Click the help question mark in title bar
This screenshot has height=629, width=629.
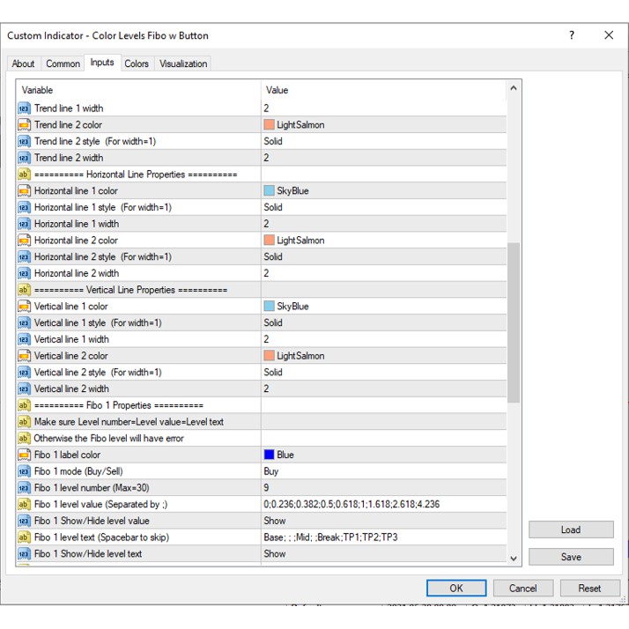pos(572,35)
